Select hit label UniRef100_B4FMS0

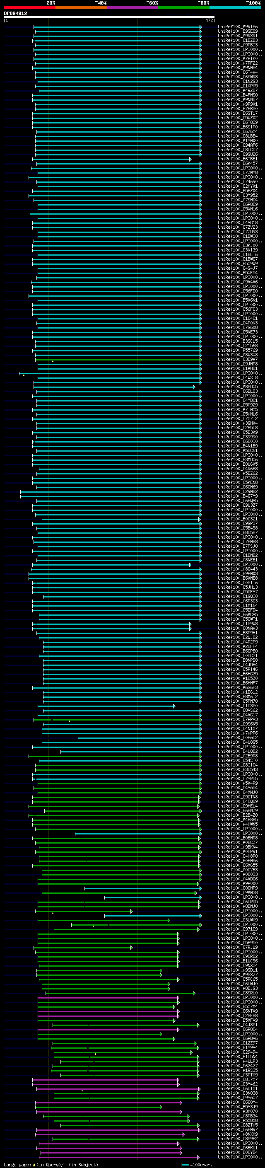pyautogui.click(x=238, y=95)
